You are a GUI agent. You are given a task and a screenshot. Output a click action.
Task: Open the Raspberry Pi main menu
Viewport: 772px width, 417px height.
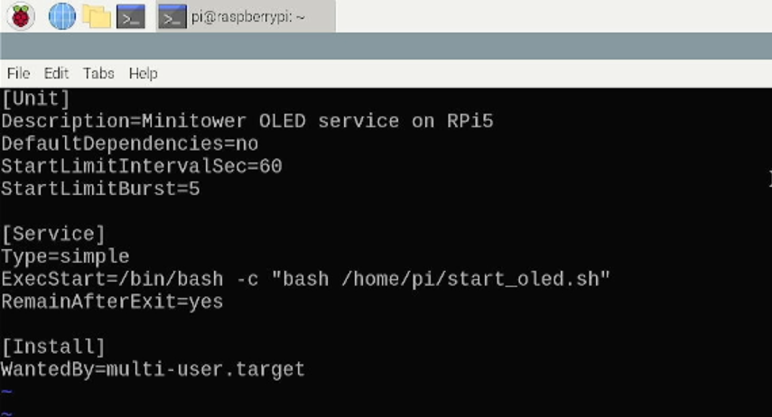point(20,16)
